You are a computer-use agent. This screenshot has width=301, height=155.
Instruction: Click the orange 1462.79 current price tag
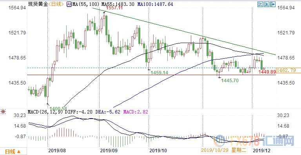pos(288,70)
